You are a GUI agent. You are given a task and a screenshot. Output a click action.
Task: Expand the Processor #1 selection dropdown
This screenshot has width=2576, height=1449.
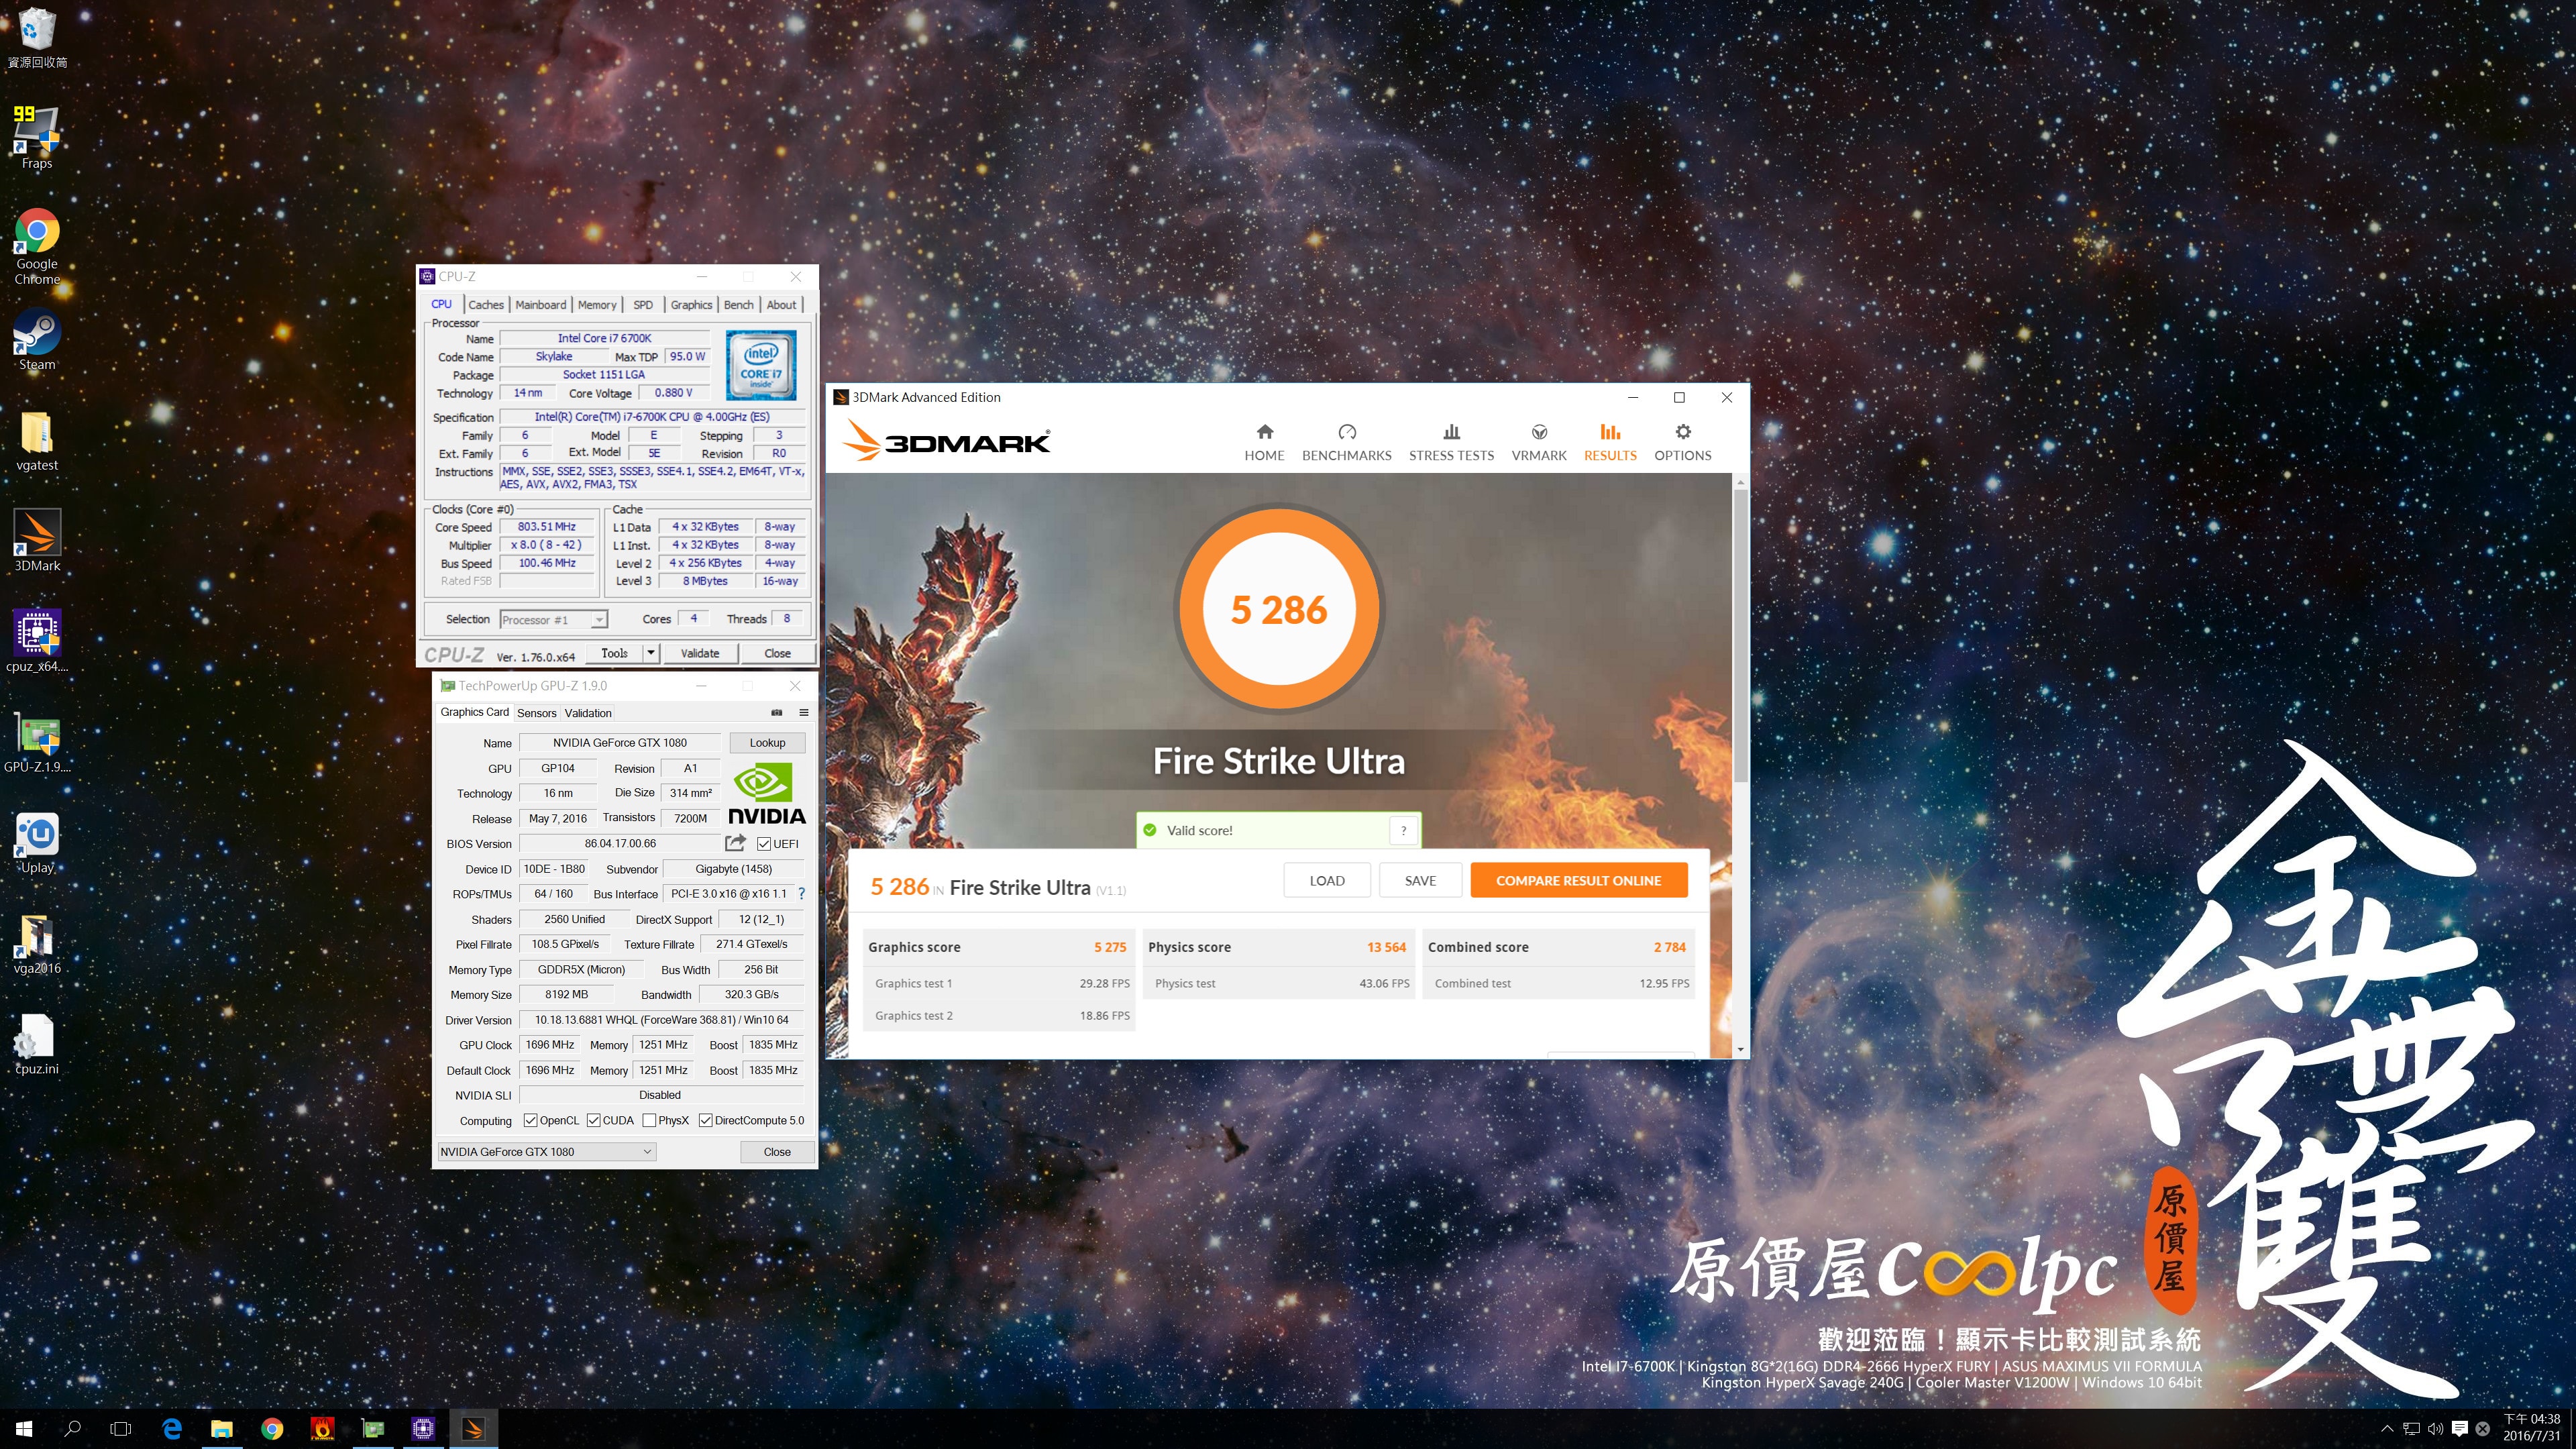click(x=598, y=620)
